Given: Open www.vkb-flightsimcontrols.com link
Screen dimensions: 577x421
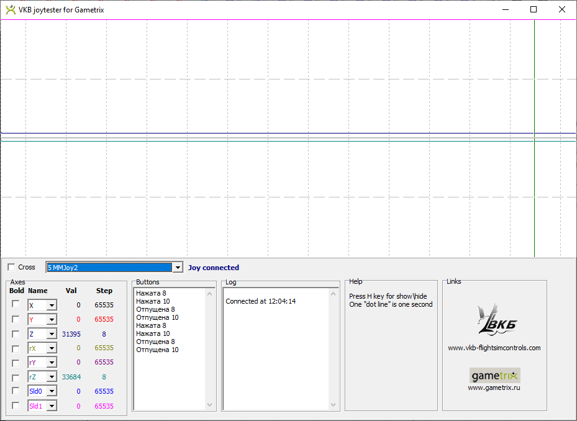Looking at the screenshot, I should tap(494, 348).
